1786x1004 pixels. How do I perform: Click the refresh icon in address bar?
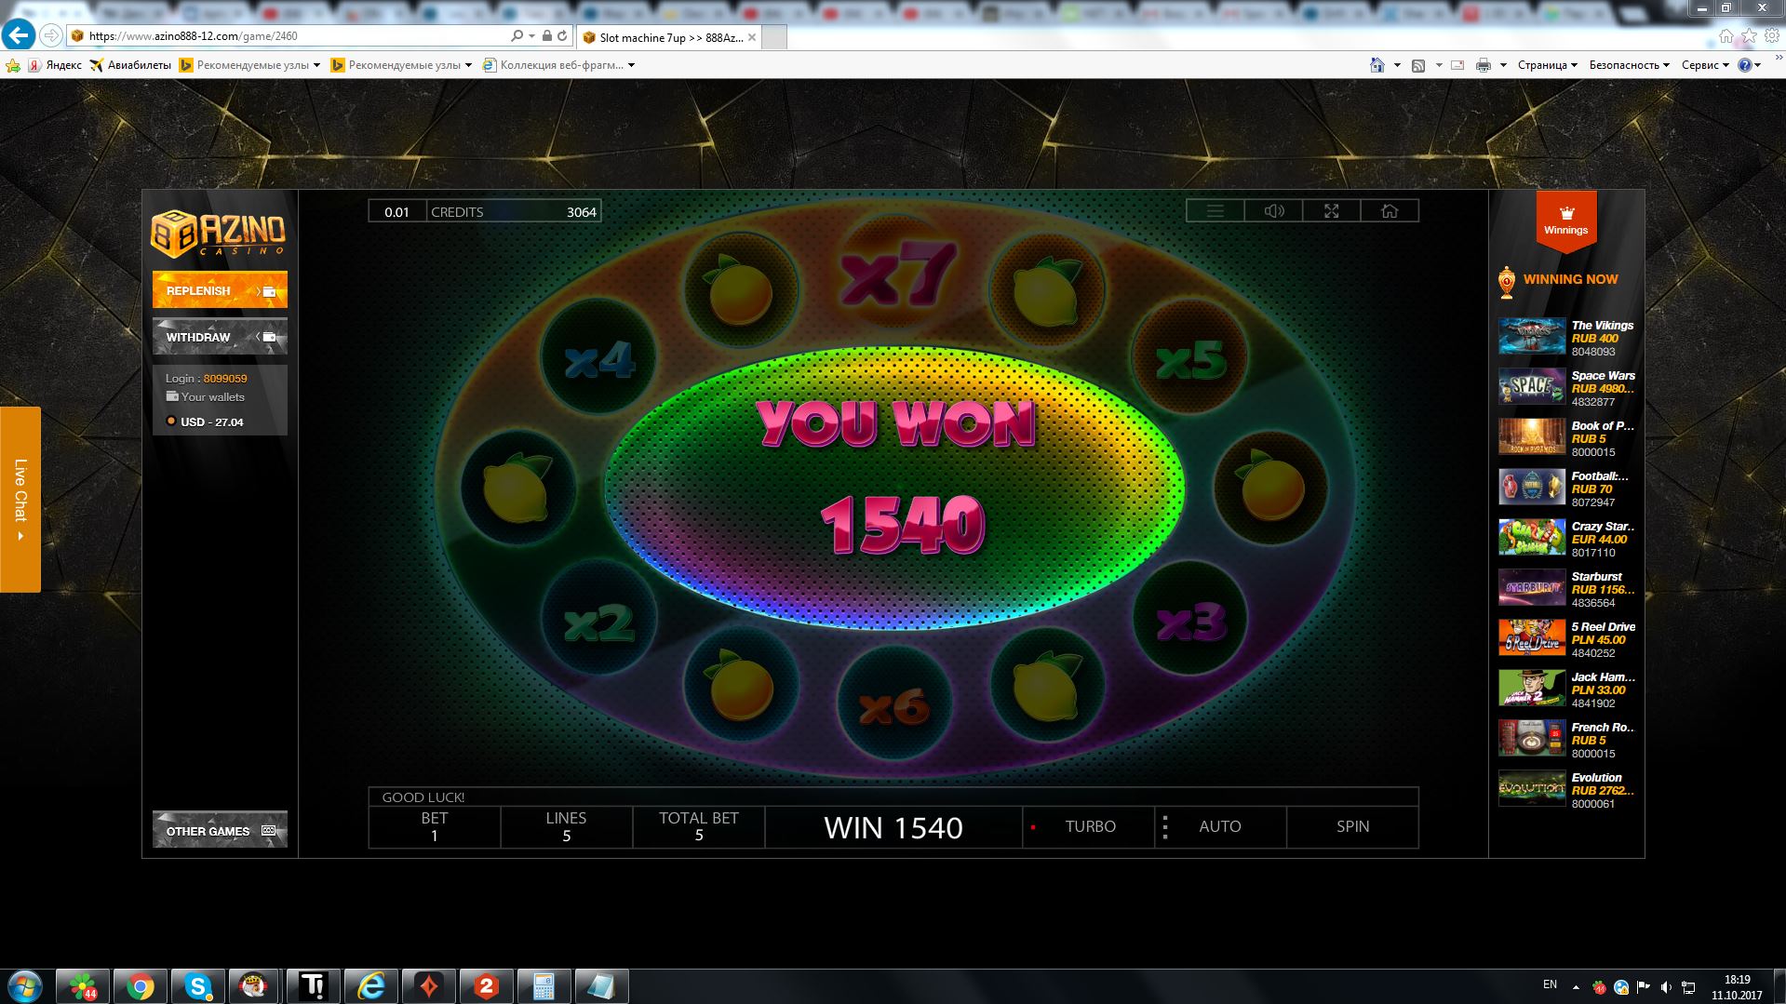tap(562, 36)
